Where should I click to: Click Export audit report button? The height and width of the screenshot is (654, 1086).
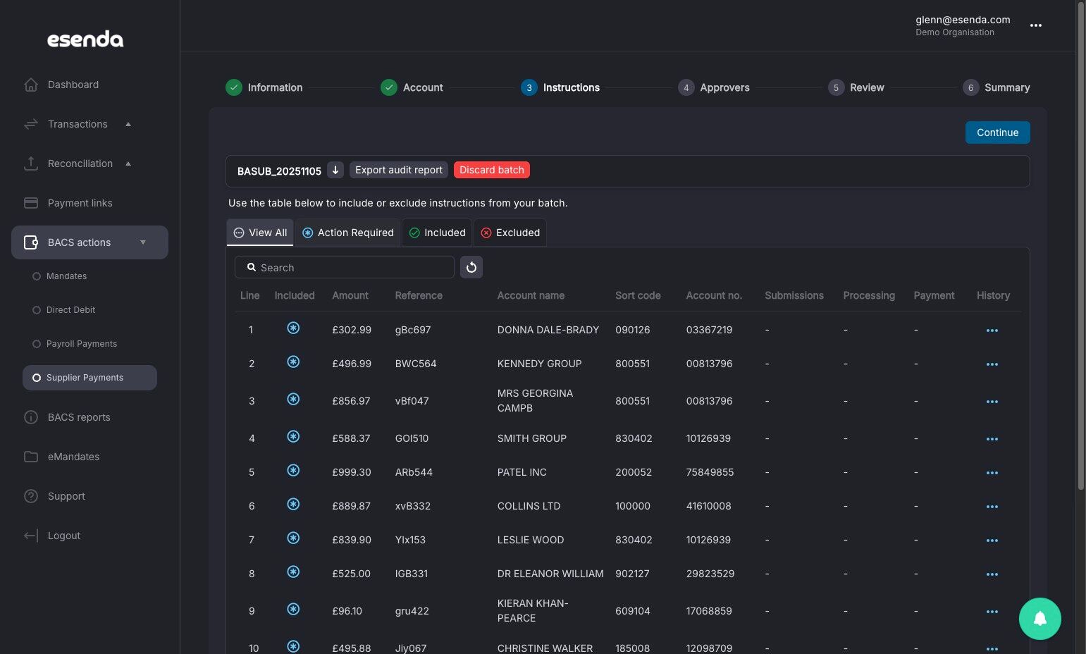coord(399,170)
